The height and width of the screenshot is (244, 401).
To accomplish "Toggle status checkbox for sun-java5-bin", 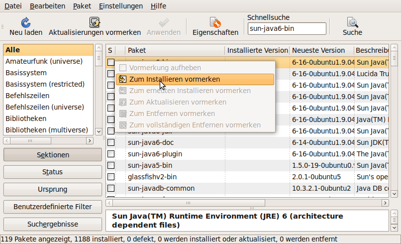I will coord(111,165).
